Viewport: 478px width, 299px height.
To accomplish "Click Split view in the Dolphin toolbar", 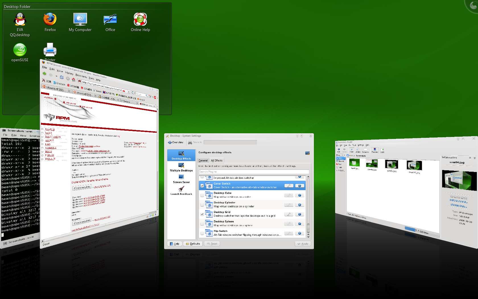I will (382, 150).
